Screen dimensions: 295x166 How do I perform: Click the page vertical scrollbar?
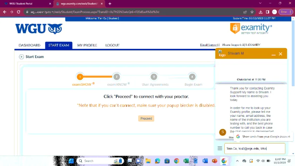[x=293, y=53]
